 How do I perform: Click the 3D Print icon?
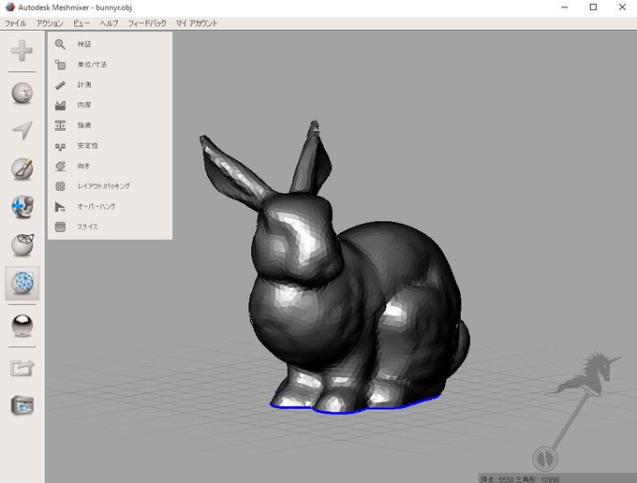point(22,405)
